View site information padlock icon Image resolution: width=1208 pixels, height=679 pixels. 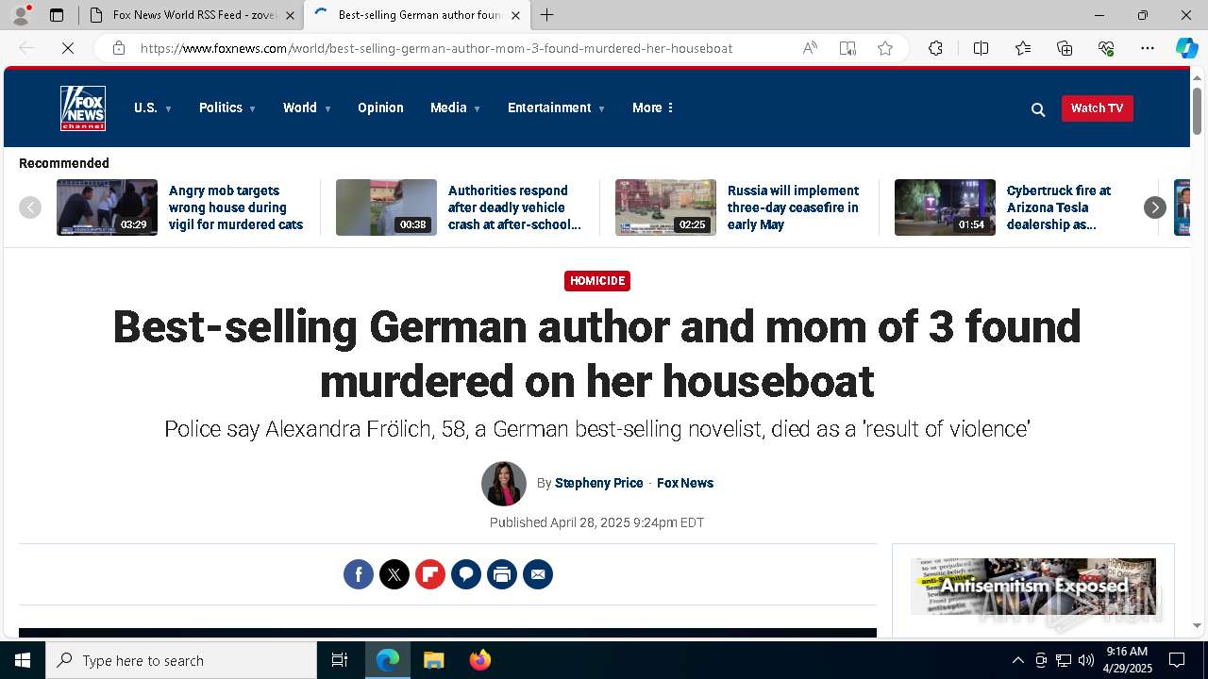(119, 48)
